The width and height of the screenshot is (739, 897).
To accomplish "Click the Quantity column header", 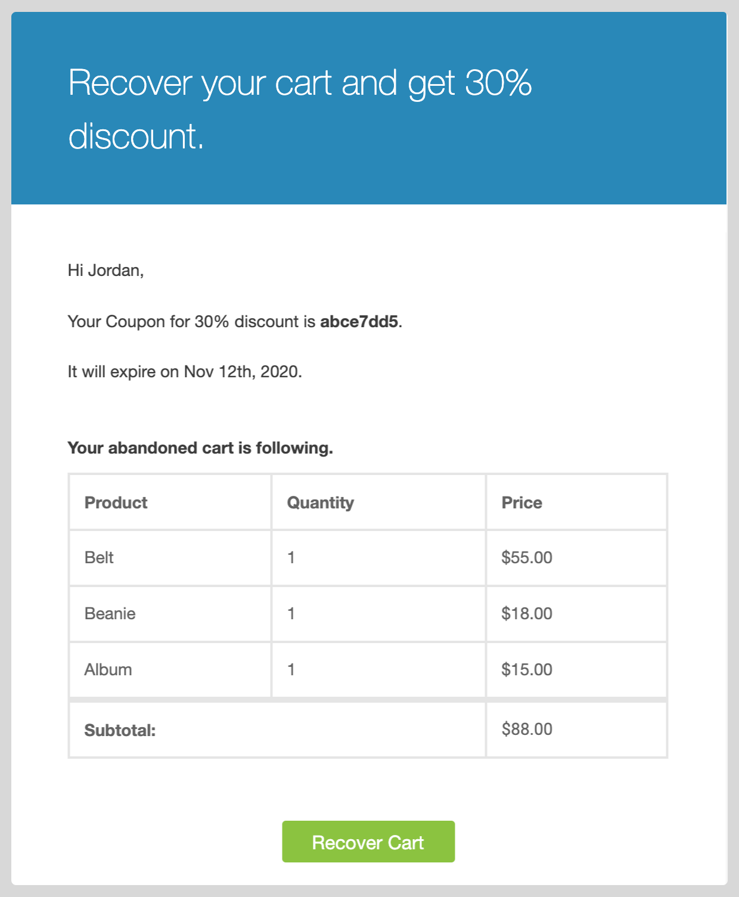I will (319, 502).
